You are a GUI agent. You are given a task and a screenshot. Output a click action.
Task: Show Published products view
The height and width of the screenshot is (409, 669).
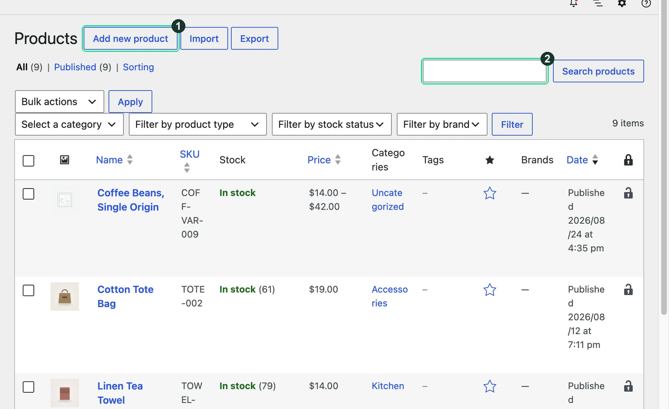[x=75, y=67]
